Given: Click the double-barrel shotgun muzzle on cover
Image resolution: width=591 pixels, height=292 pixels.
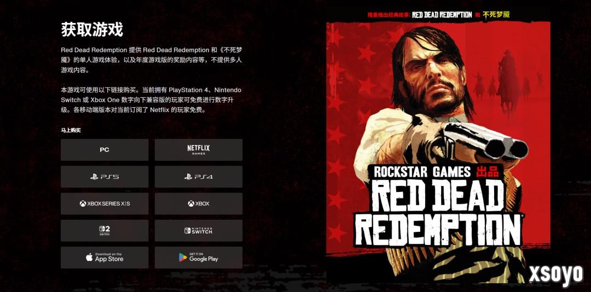Looking at the screenshot, I should click(506, 148).
